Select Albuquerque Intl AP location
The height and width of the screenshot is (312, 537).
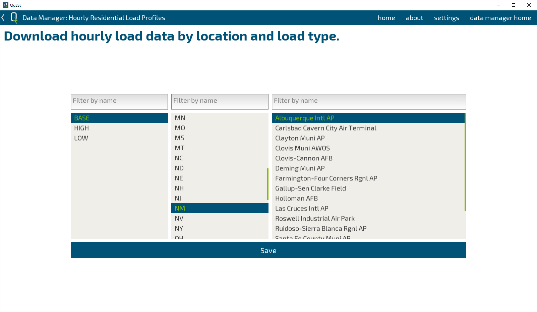click(368, 118)
